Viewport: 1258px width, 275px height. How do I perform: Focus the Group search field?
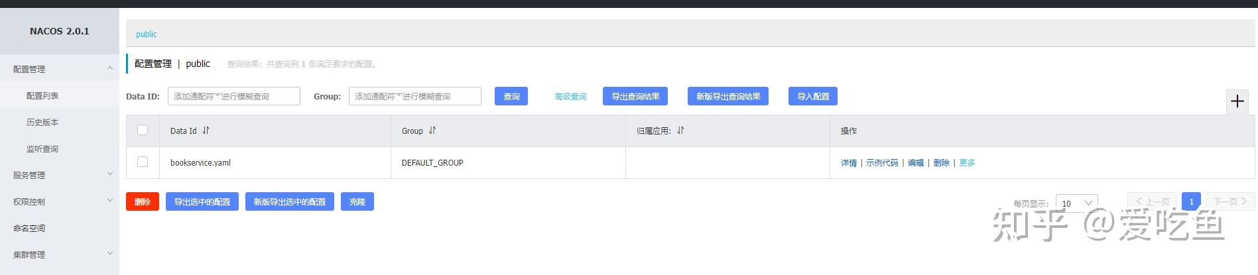pyautogui.click(x=415, y=96)
